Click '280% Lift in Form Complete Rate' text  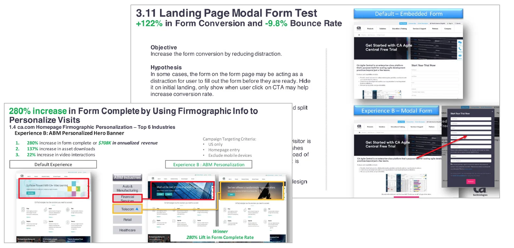pyautogui.click(x=220, y=237)
